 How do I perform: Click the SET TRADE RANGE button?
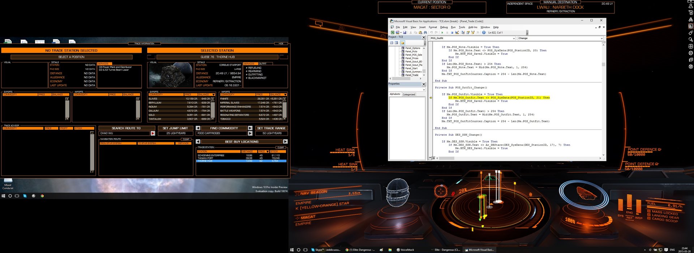click(x=271, y=128)
